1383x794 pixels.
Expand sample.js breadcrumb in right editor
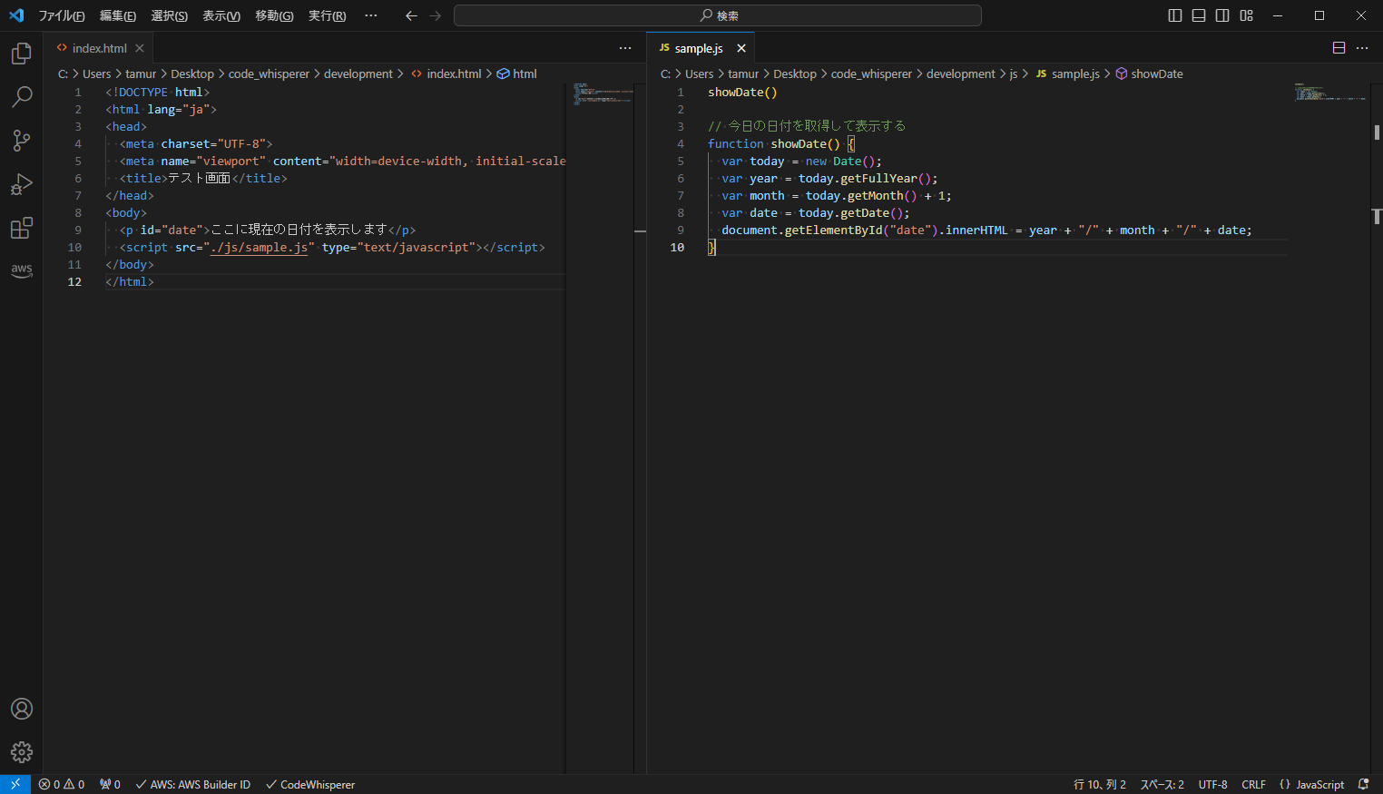[1067, 74]
